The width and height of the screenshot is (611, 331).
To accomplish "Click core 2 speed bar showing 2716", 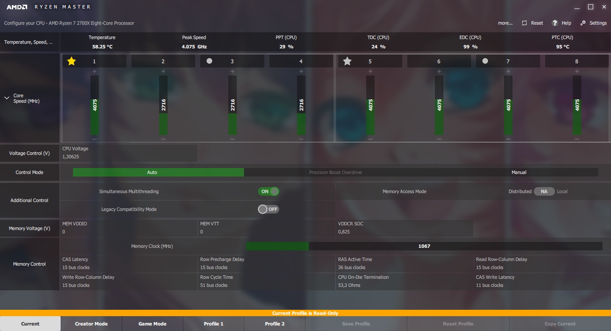I will pos(163,105).
